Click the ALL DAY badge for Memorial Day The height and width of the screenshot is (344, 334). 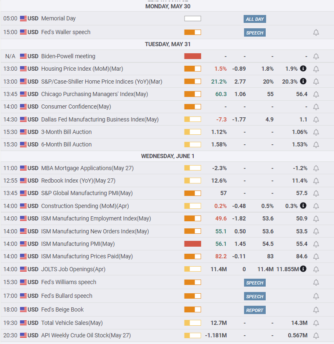(x=254, y=19)
